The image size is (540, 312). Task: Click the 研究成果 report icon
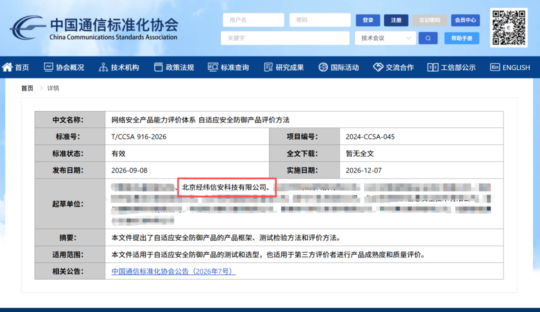pyautogui.click(x=268, y=67)
